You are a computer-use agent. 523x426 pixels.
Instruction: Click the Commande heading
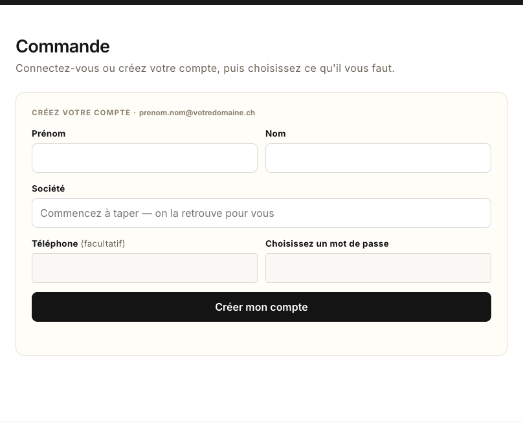pyautogui.click(x=63, y=46)
